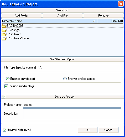Viewport: 125px width, 137px height.
Task: Click Cancel to discard changes
Action: 108,130
